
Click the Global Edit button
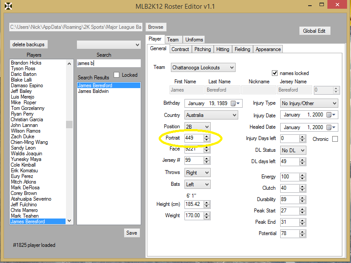pyautogui.click(x=314, y=31)
